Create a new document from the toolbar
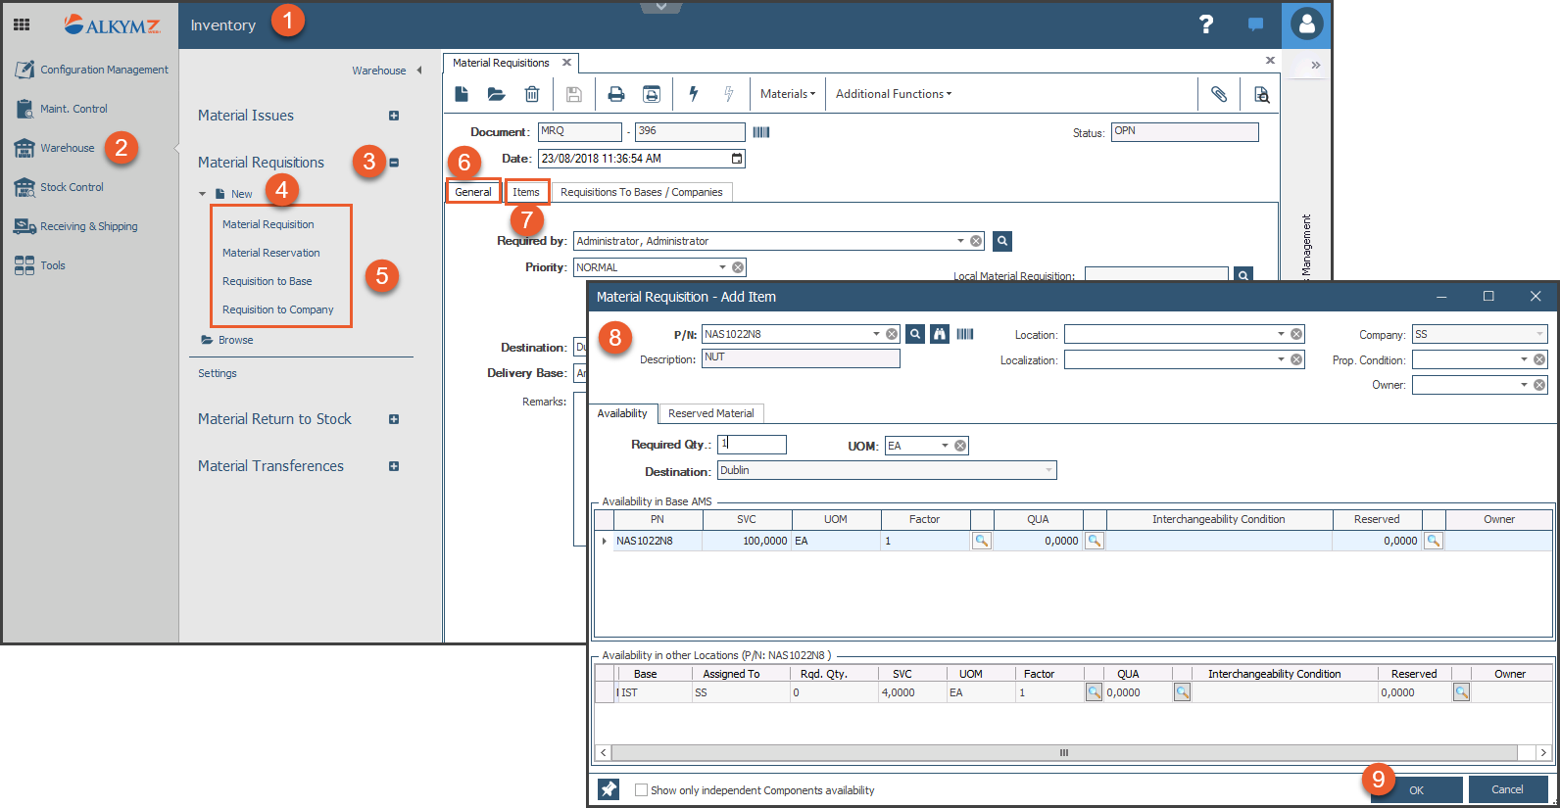Image resolution: width=1560 pixels, height=808 pixels. coord(462,94)
